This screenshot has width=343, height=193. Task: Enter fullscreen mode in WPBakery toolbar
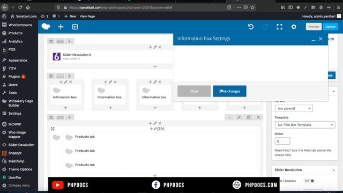click(279, 27)
